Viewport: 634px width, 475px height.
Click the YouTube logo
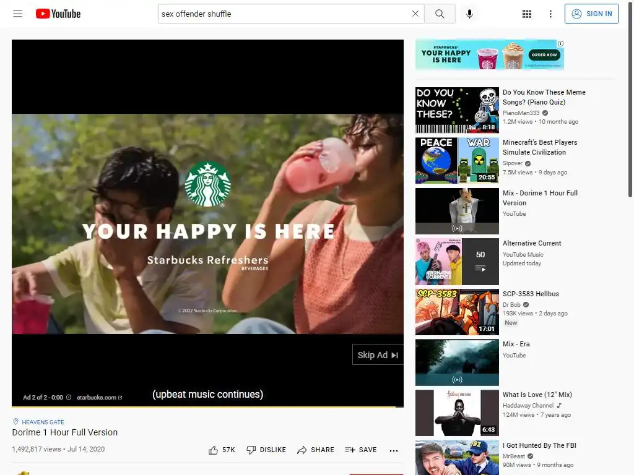click(x=58, y=14)
